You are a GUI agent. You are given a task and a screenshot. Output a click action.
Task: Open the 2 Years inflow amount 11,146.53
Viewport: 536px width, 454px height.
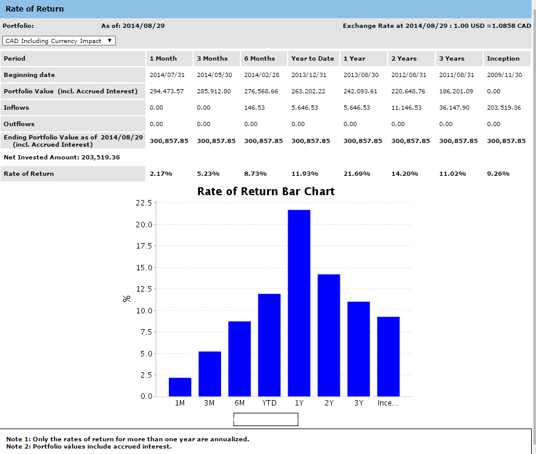(408, 108)
